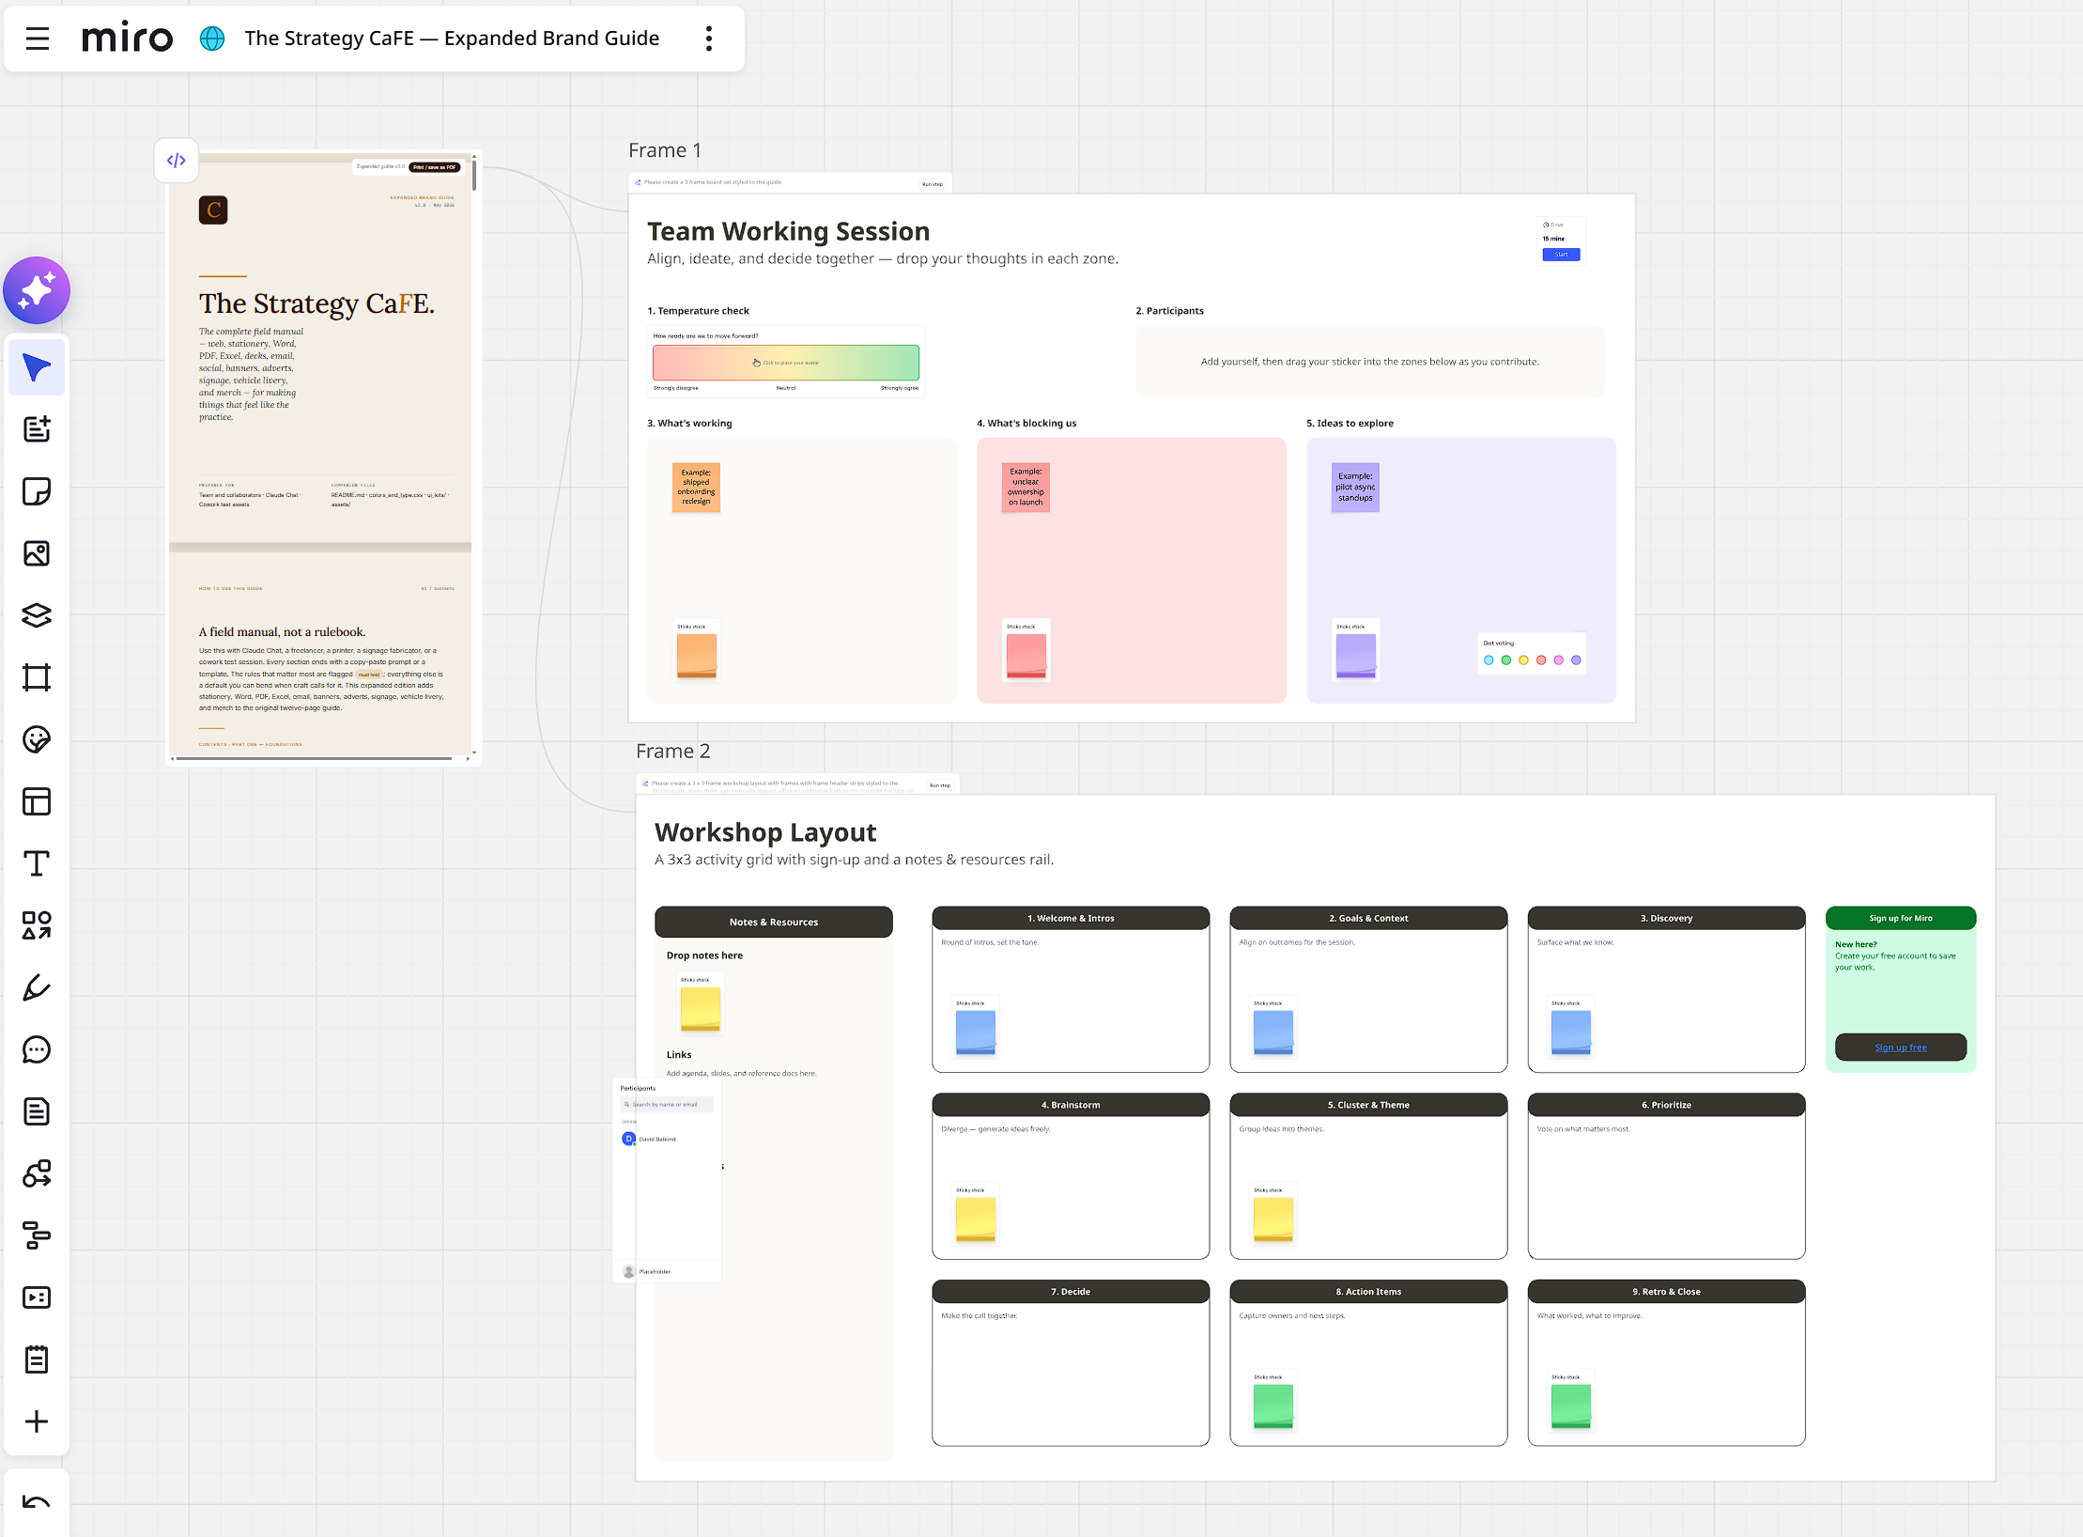The width and height of the screenshot is (2083, 1537).
Task: Select the Pen drawing tool
Action: 37,987
